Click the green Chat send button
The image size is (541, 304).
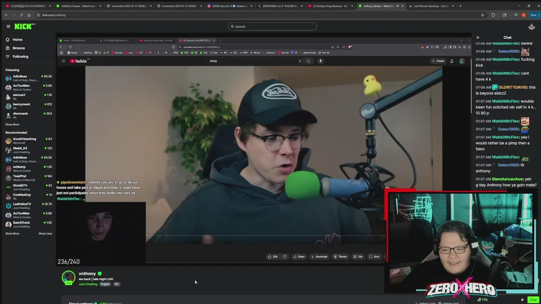point(533,300)
